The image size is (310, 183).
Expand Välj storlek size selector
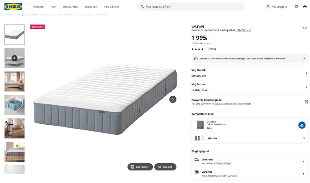click(250, 73)
